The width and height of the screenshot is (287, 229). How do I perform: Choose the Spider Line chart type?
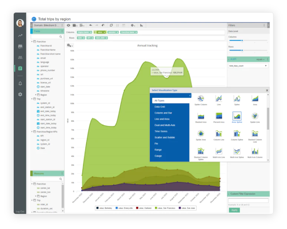(x=255, y=118)
